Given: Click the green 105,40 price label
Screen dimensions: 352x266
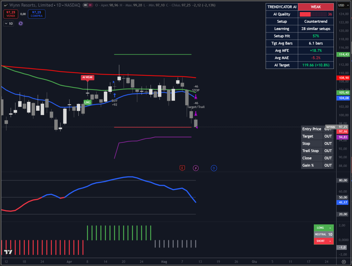Looking at the screenshot, I should 343,93.
